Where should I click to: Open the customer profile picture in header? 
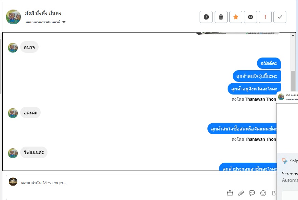coord(13,17)
